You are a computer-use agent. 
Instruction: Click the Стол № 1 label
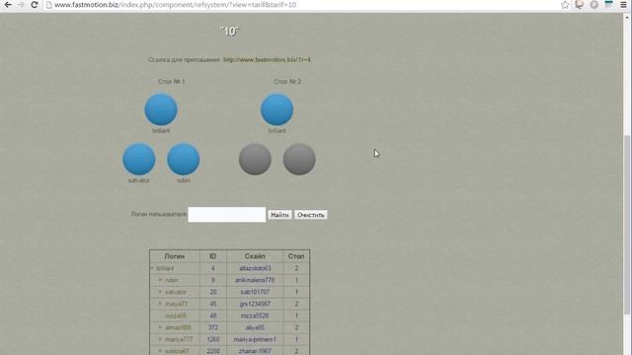171,81
